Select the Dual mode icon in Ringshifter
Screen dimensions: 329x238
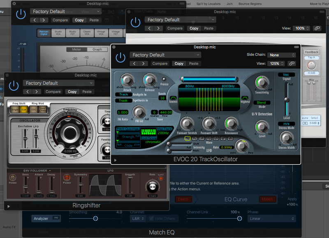tap(23, 109)
